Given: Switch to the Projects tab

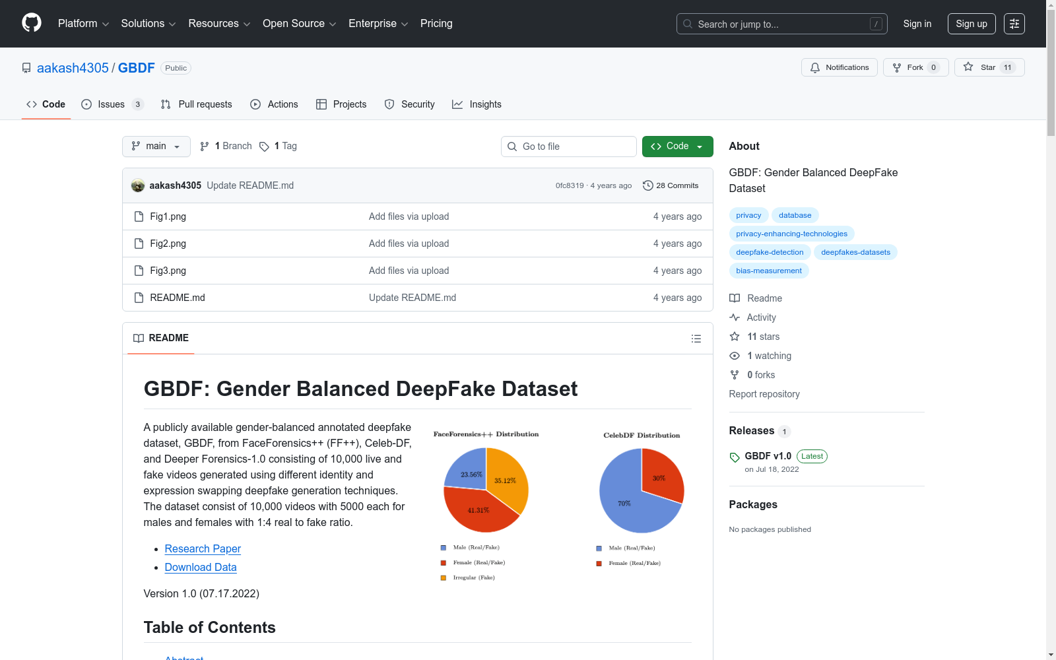Looking at the screenshot, I should [x=341, y=104].
